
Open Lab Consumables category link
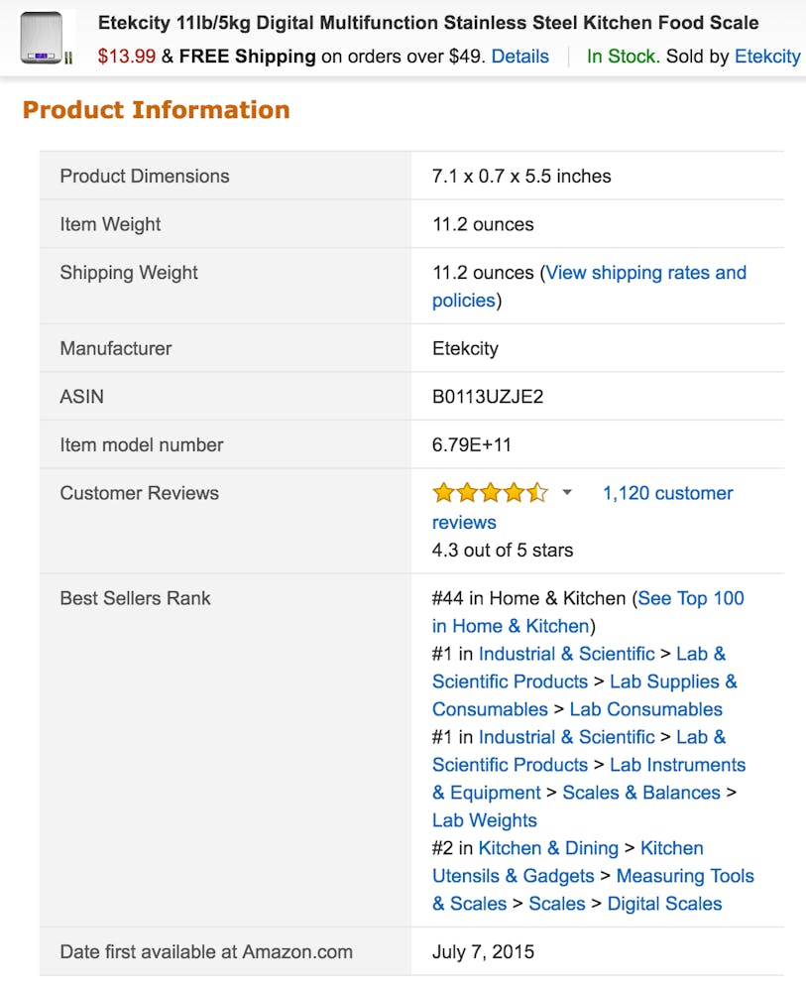click(x=645, y=709)
